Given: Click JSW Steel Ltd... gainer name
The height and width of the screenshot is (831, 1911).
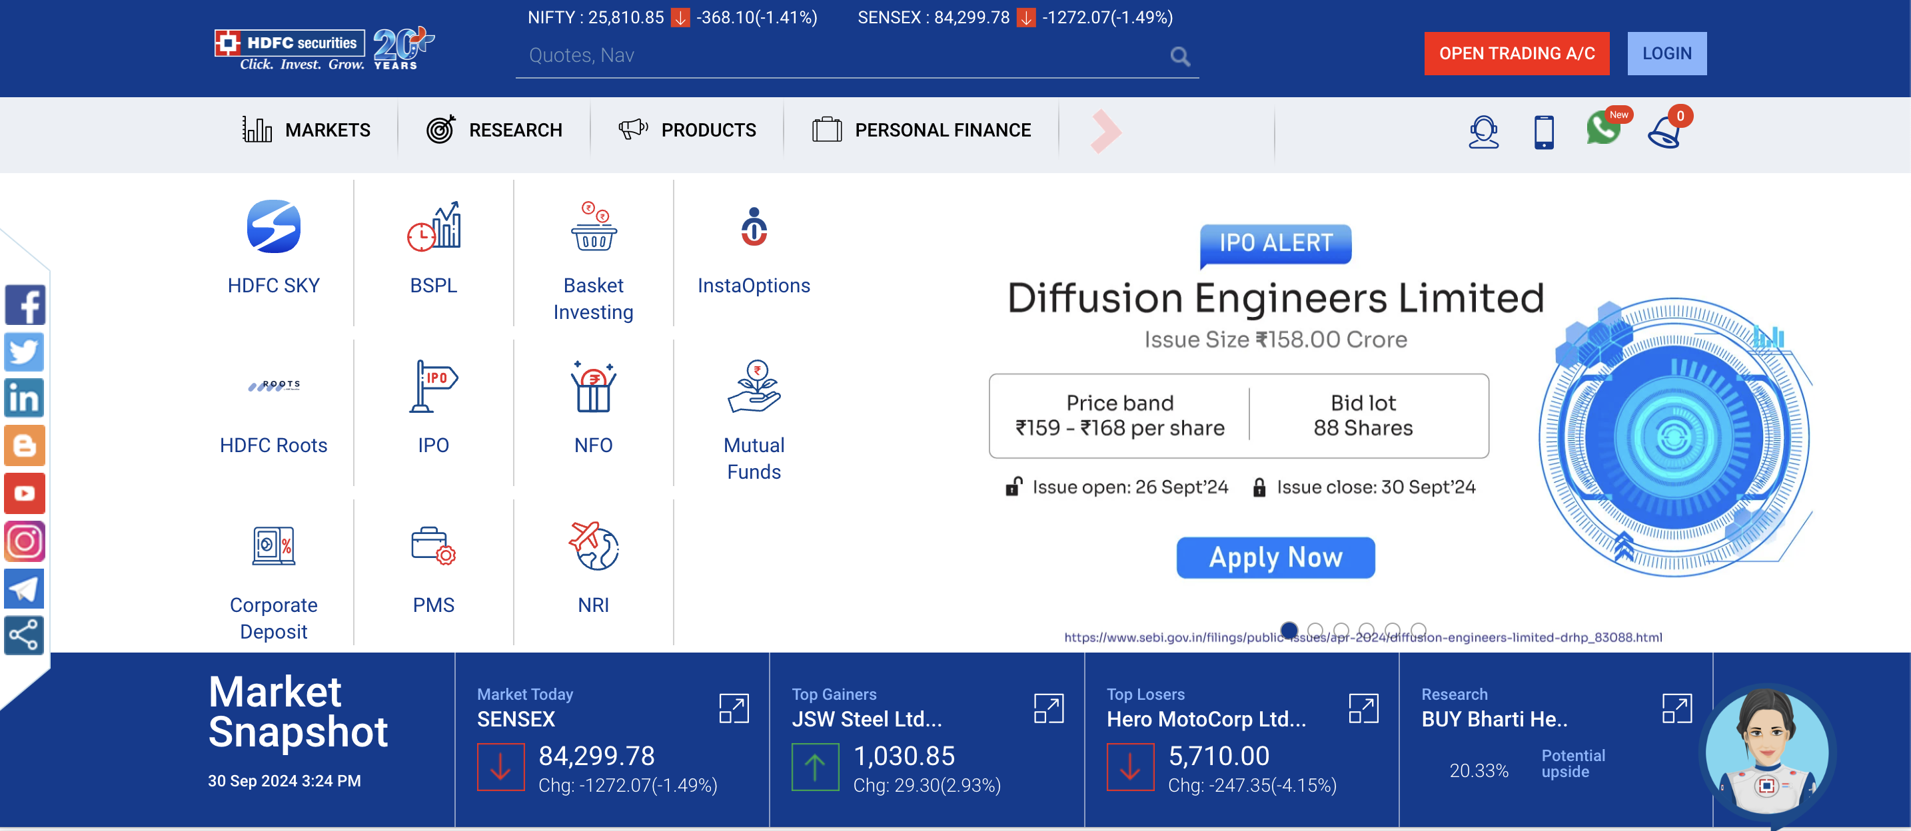Looking at the screenshot, I should pos(866,719).
